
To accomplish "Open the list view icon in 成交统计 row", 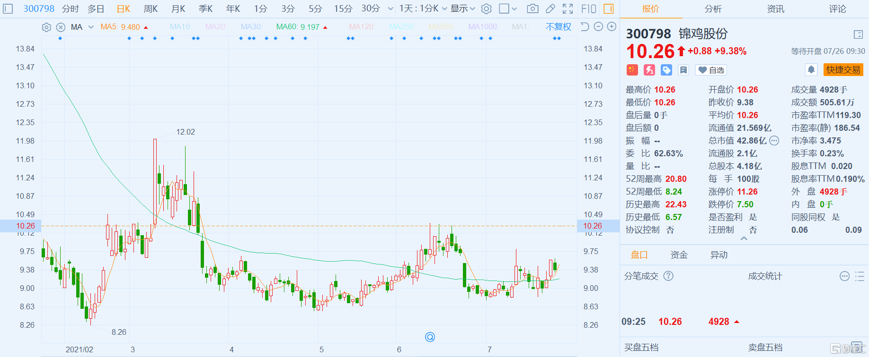I will [860, 276].
